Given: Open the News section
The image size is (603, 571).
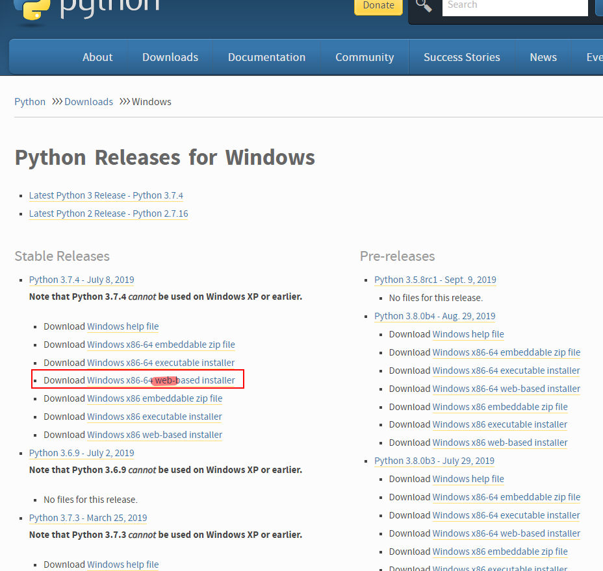Looking at the screenshot, I should point(543,57).
